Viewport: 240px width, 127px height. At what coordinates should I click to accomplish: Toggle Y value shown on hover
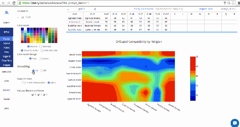coord(38,95)
